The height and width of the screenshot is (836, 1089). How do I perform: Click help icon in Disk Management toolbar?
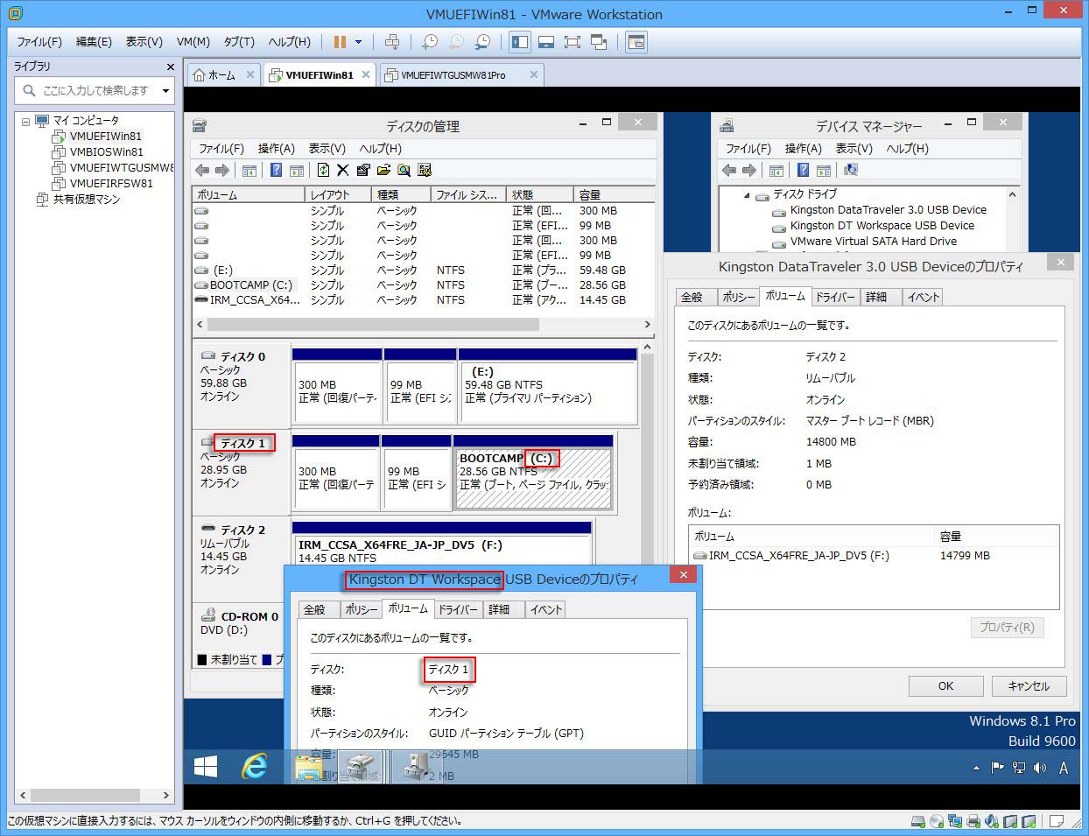point(276,171)
